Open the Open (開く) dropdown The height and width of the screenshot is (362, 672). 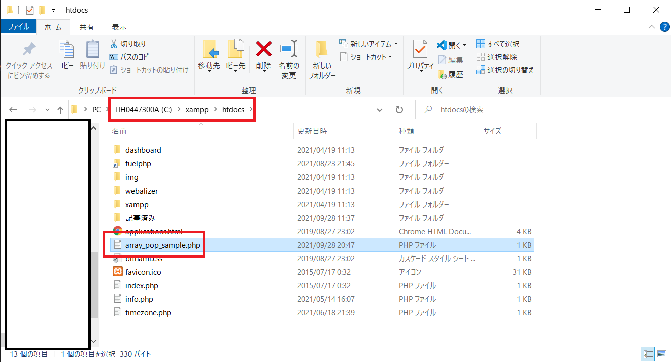(x=452, y=45)
